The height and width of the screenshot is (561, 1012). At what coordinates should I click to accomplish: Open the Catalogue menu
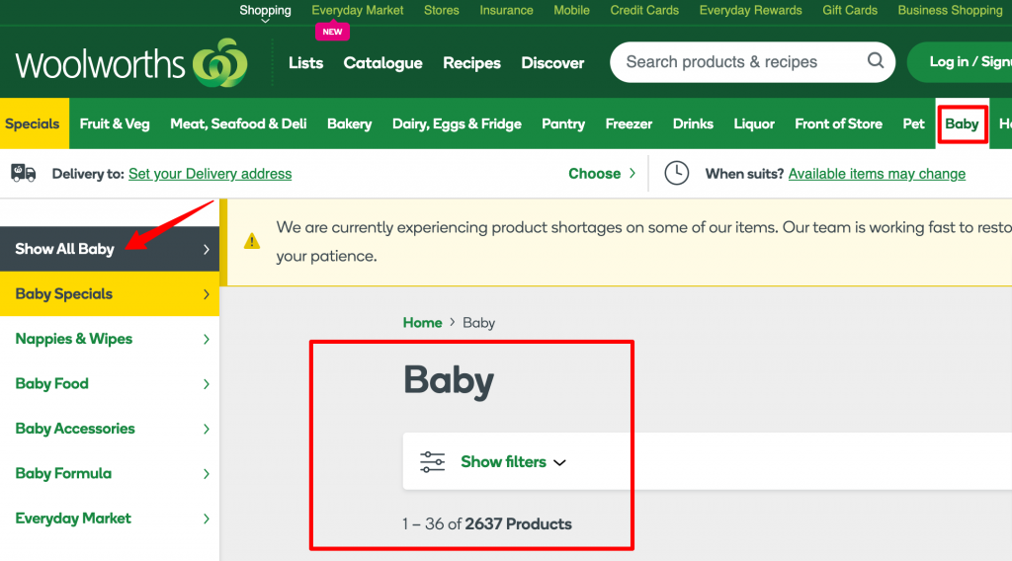382,62
